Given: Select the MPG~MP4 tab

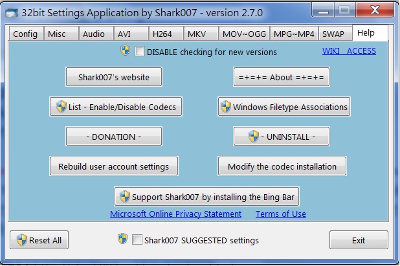Looking at the screenshot, I should coord(294,34).
